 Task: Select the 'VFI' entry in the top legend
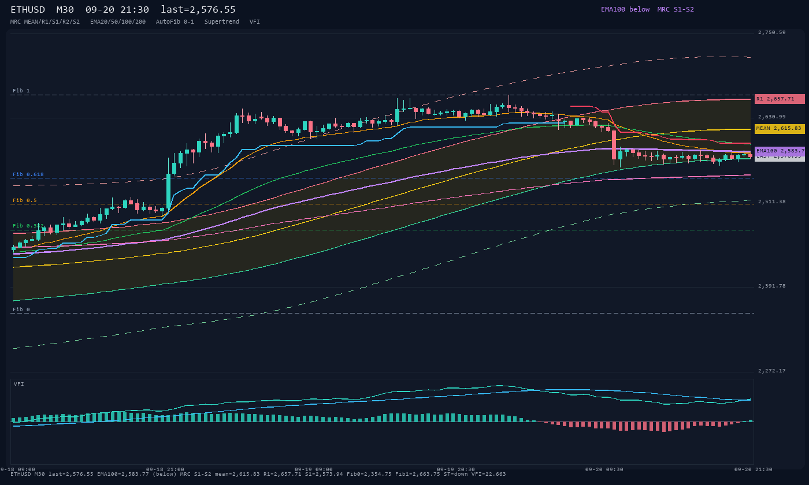coord(255,21)
